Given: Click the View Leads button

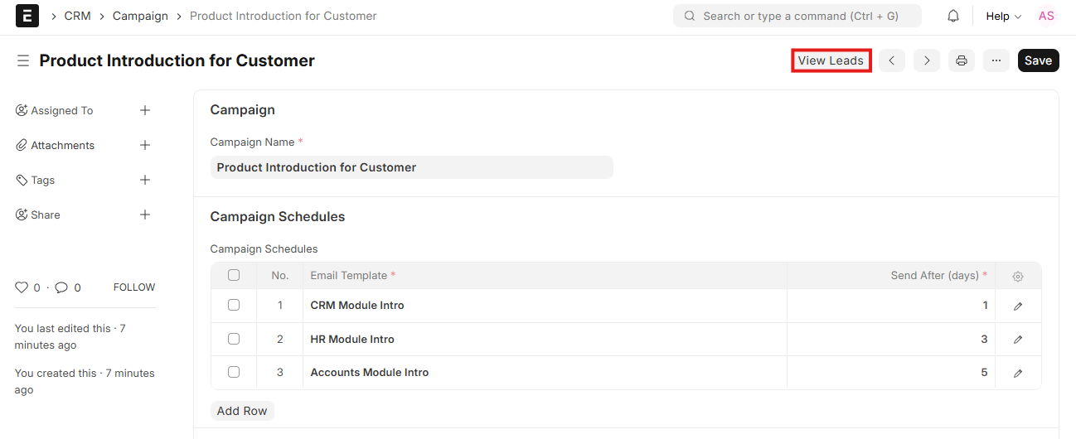Looking at the screenshot, I should click(x=831, y=60).
